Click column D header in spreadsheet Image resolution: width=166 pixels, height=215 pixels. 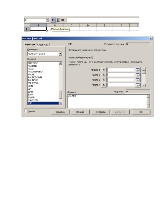88,25
